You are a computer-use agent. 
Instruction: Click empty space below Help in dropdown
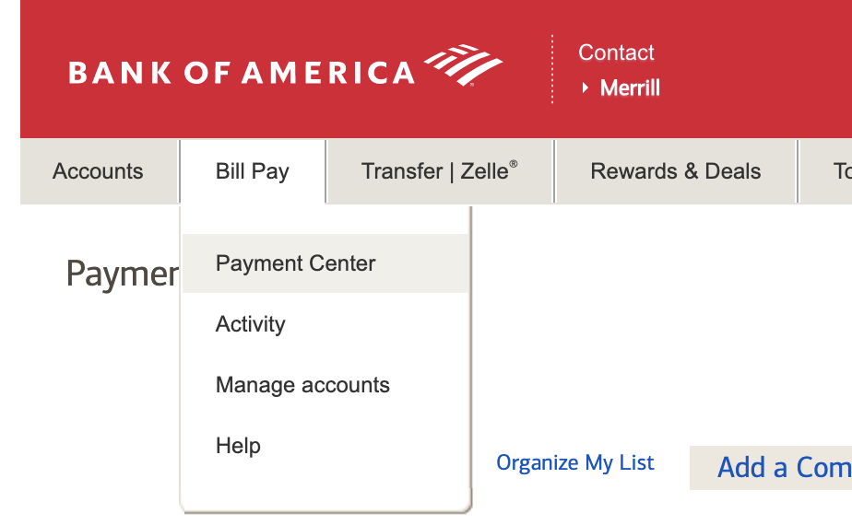323,486
